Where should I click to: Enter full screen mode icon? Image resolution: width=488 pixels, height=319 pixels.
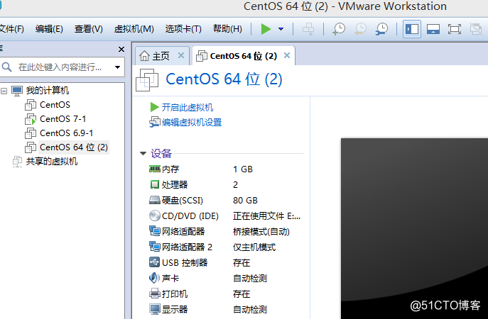(x=455, y=29)
